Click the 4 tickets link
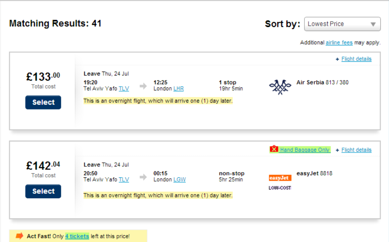 (77, 236)
